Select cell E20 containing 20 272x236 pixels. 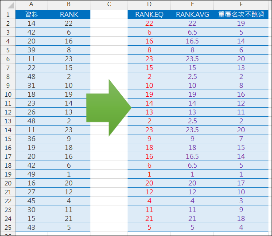click(x=192, y=183)
